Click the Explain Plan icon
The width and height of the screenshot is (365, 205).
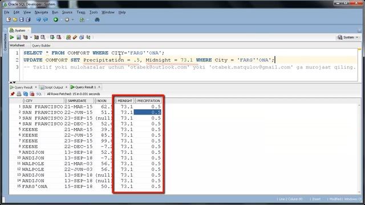pyautogui.click(x=25, y=37)
